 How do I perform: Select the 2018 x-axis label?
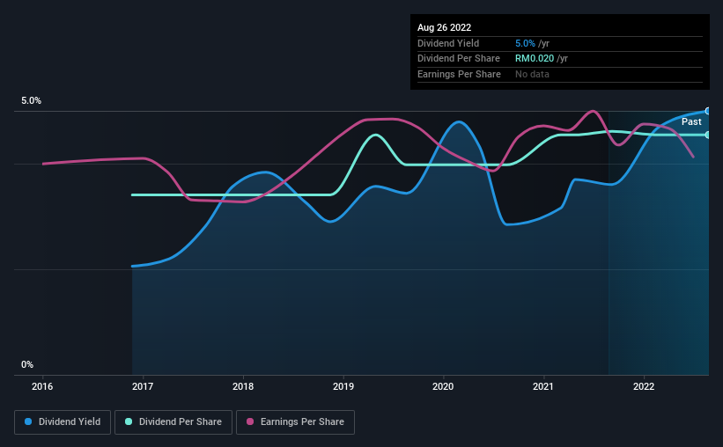click(243, 386)
